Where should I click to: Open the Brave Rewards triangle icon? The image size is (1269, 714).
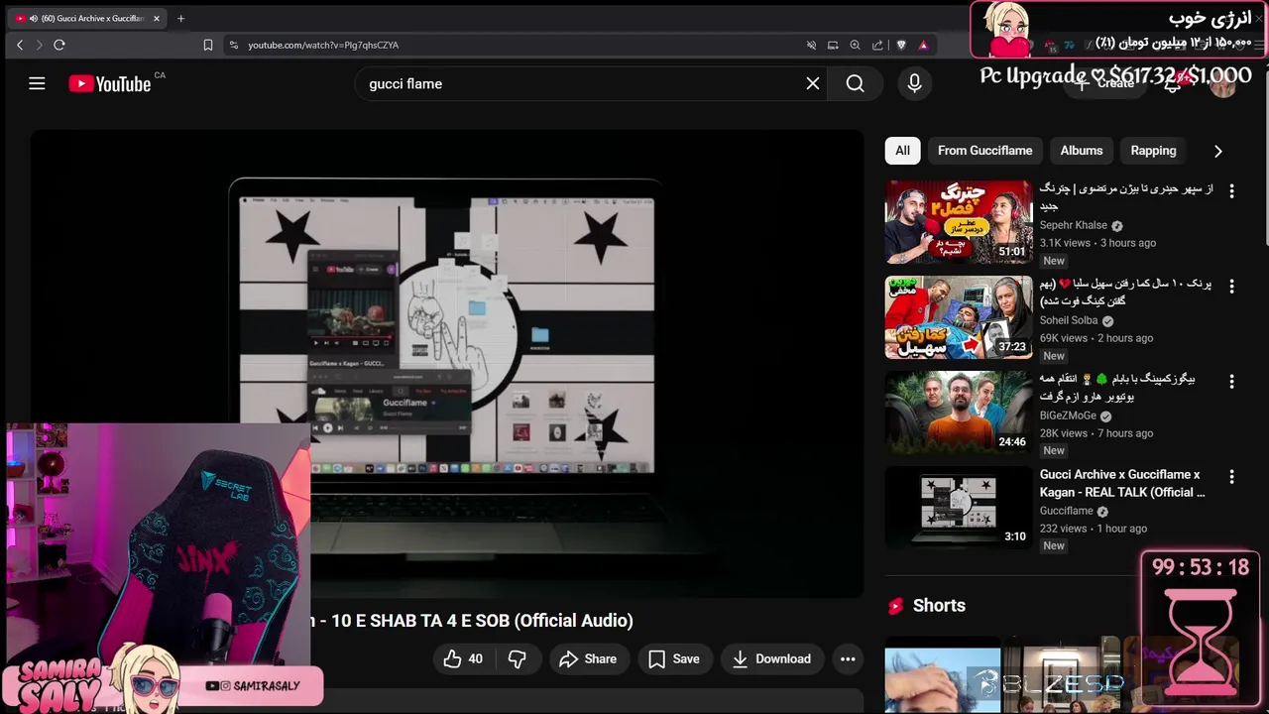click(923, 45)
